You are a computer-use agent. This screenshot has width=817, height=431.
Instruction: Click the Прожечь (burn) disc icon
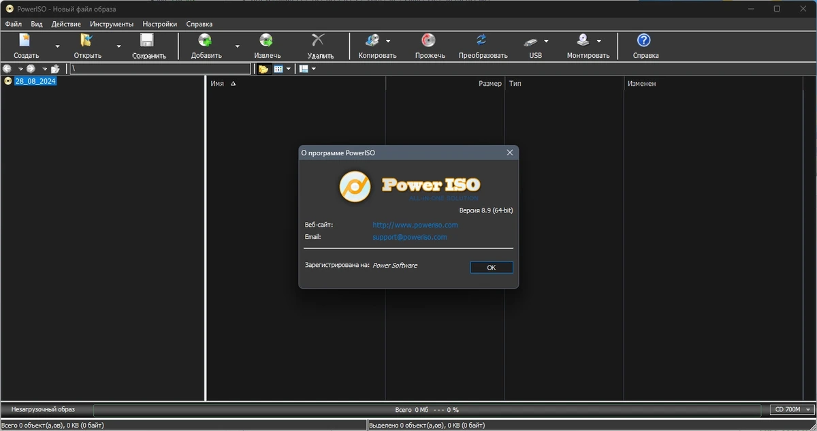429,41
